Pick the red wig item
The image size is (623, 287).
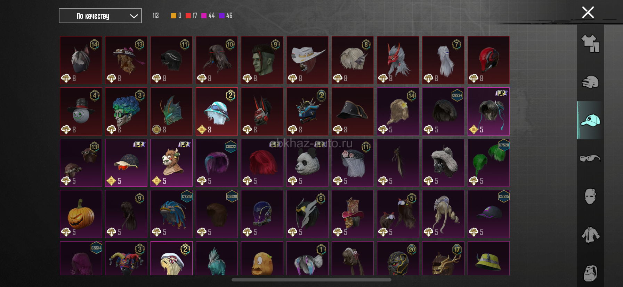point(262,163)
